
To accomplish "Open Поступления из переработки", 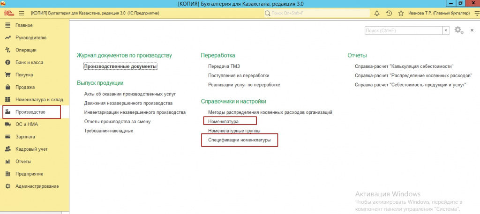I will pos(239,75).
